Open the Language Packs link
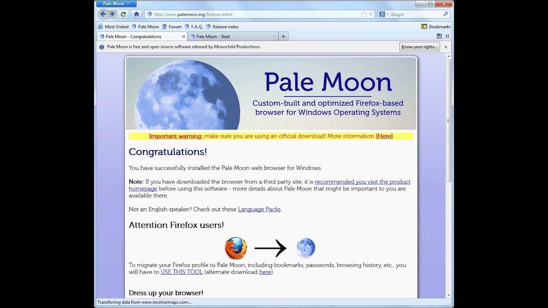This screenshot has width=548, height=308. 259,209
